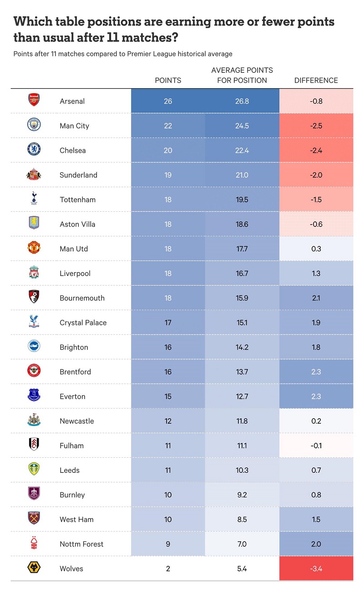Screen dimensions: 364x591
Task: Click Bournemouth's 2.1 difference cell
Action: coord(316,298)
